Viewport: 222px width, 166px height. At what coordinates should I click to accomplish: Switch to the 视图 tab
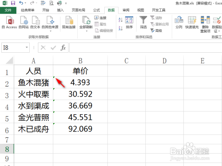140,10
